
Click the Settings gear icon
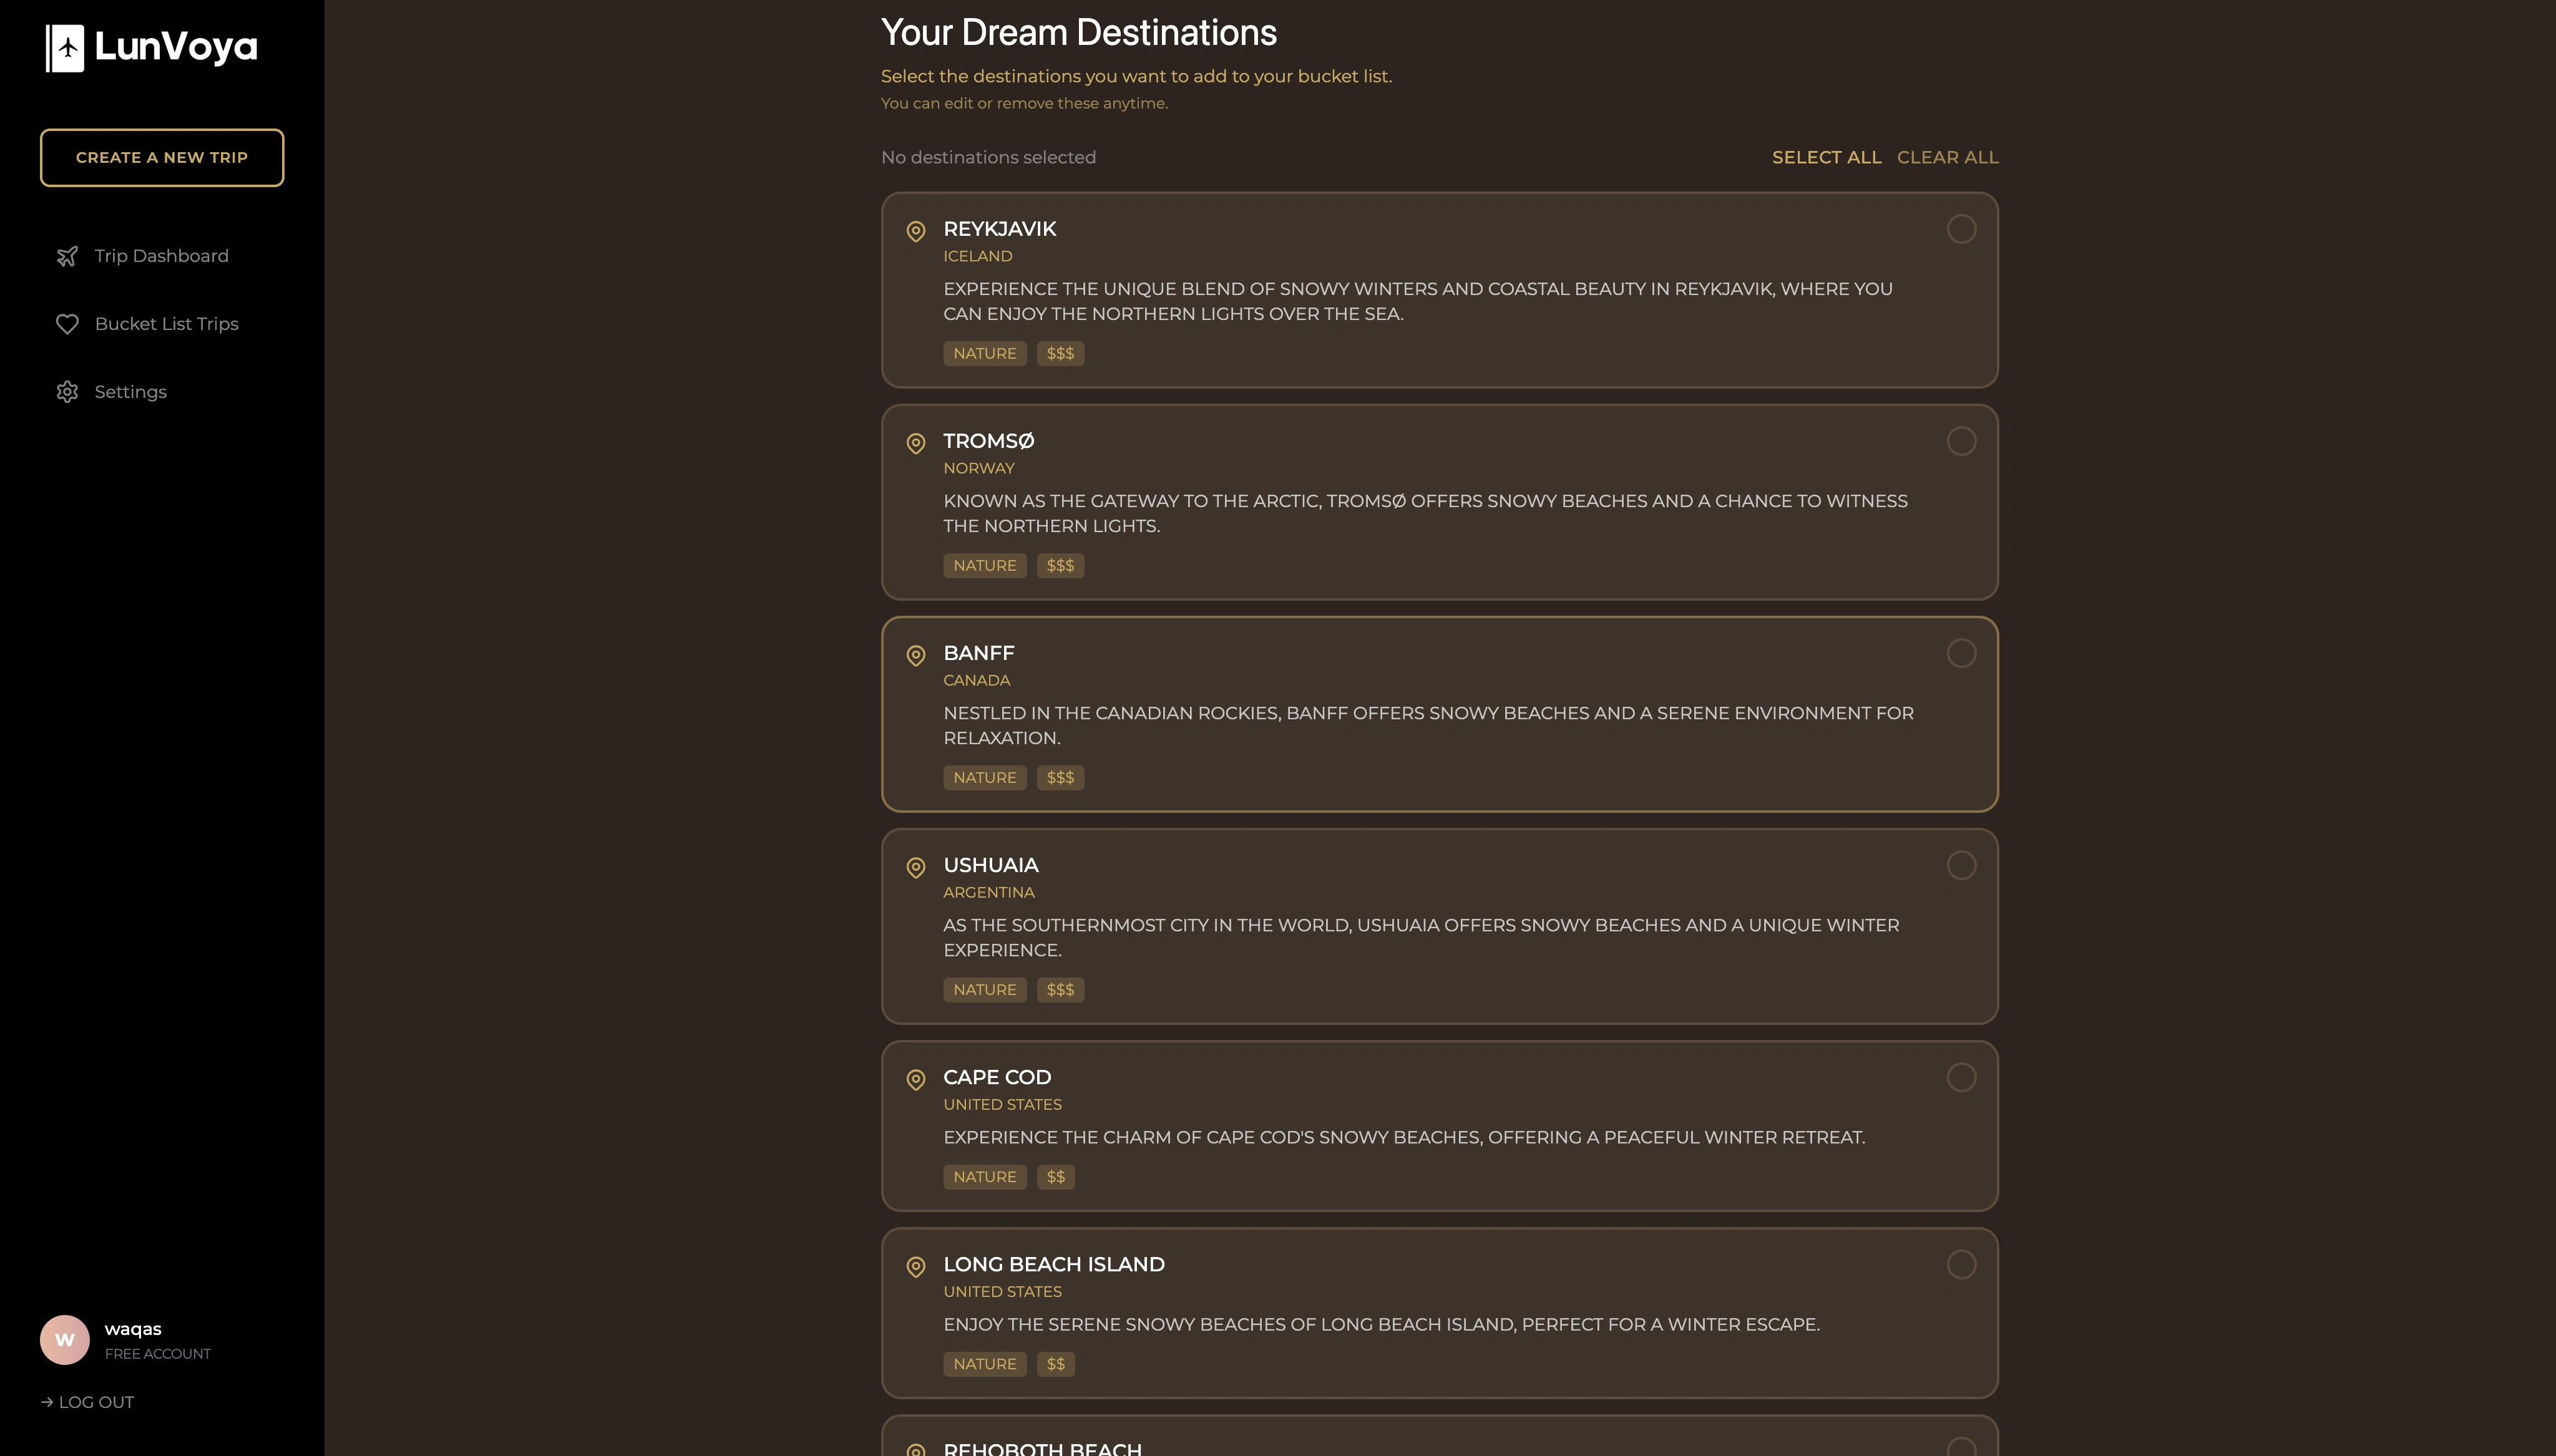click(x=67, y=392)
